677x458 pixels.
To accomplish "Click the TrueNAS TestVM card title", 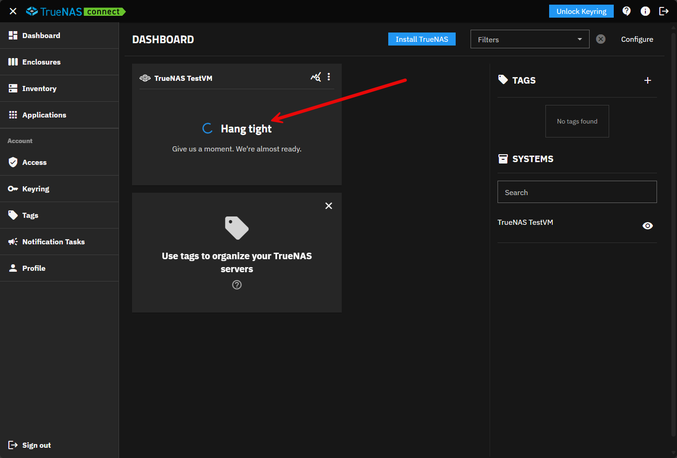I will tap(183, 78).
